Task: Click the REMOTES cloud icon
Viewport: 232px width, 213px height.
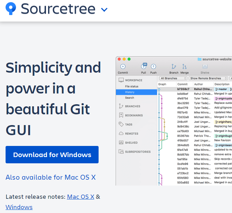Action: click(121, 133)
